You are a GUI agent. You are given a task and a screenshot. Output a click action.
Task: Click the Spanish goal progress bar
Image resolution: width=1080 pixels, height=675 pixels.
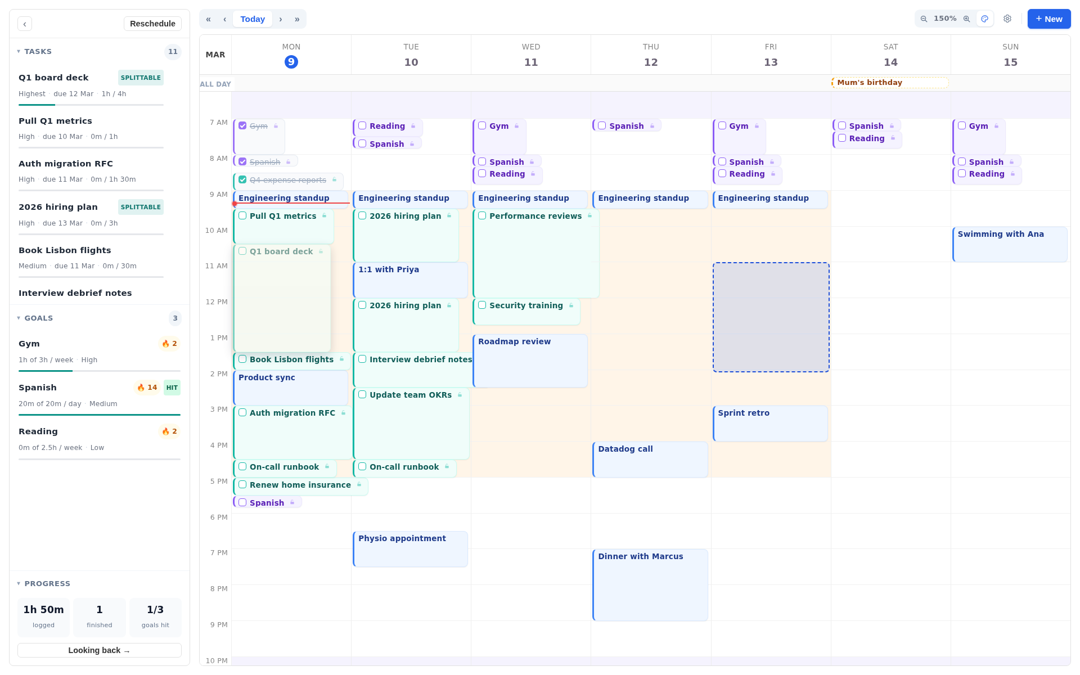(x=100, y=415)
